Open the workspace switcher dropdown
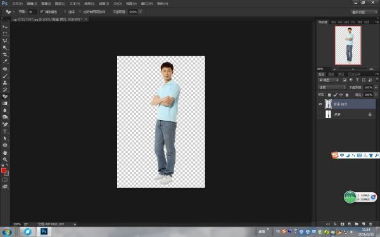The image size is (380, 237). (x=364, y=12)
